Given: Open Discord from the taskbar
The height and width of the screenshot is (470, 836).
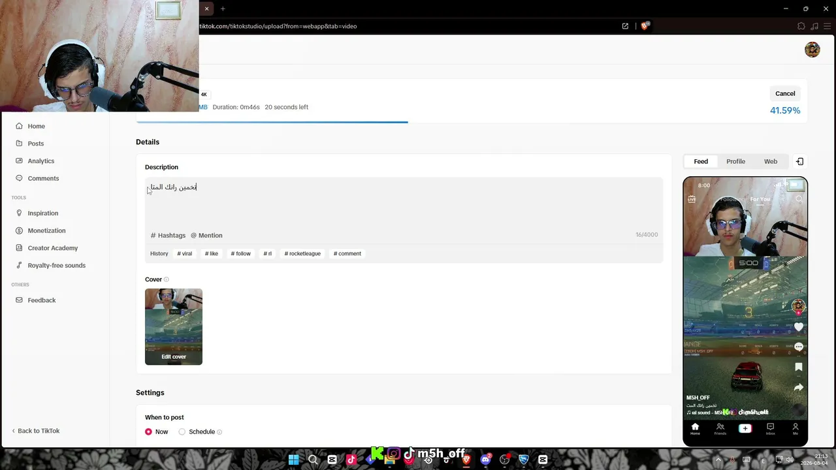Looking at the screenshot, I should 485,460.
